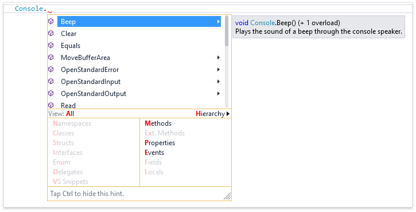Select the Clear completion item

(x=139, y=34)
